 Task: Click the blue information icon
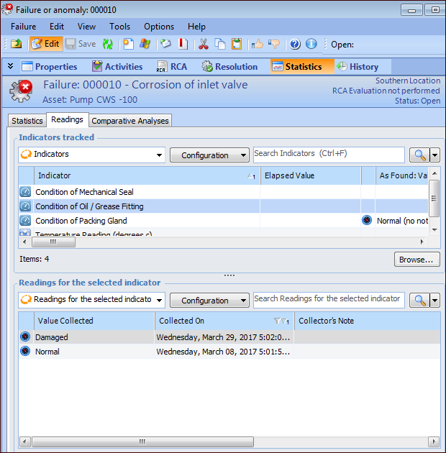[311, 44]
